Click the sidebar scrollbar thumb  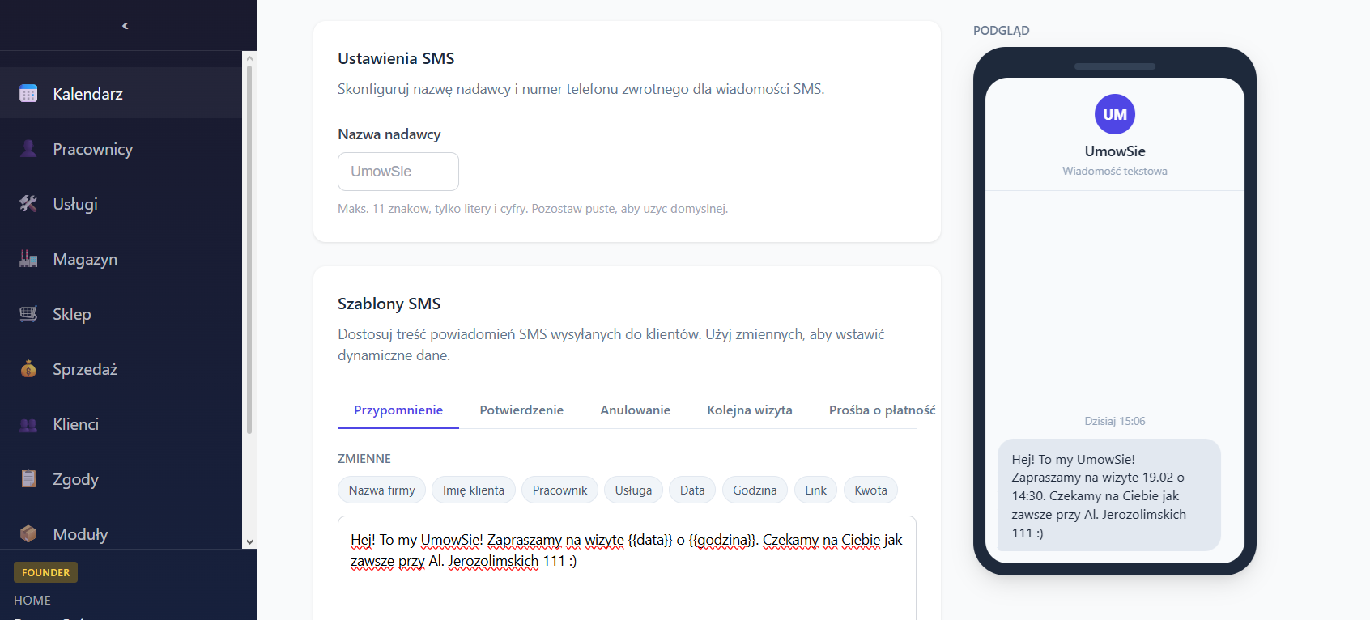coord(249,249)
